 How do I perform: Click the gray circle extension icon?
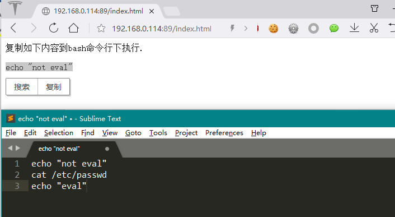tap(313, 28)
